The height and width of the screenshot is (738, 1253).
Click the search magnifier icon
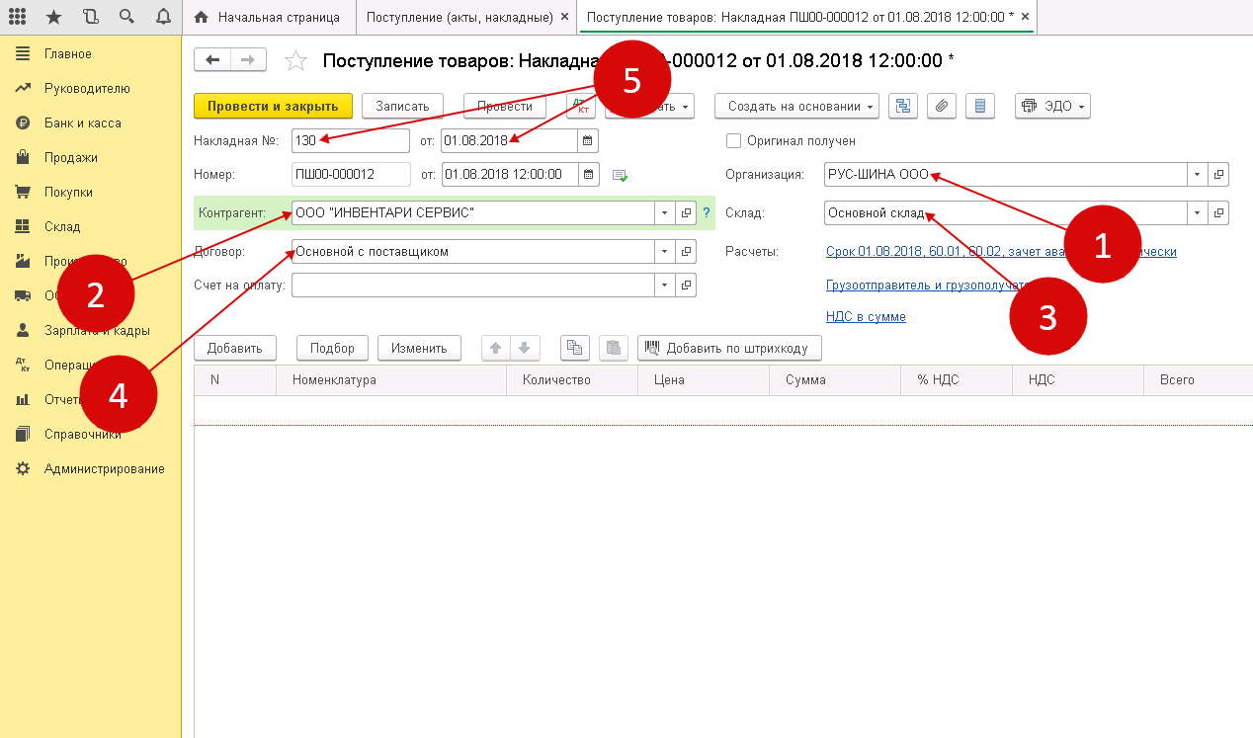126,17
